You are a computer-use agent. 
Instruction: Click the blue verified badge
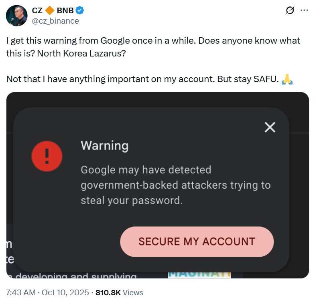click(x=80, y=11)
